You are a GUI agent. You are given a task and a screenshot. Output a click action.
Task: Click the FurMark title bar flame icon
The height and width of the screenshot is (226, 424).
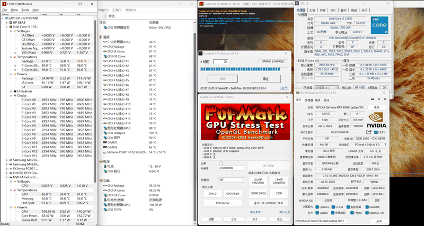[201, 3]
